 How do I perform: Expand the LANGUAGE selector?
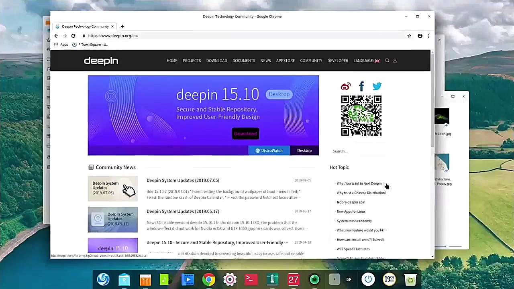[x=366, y=61]
